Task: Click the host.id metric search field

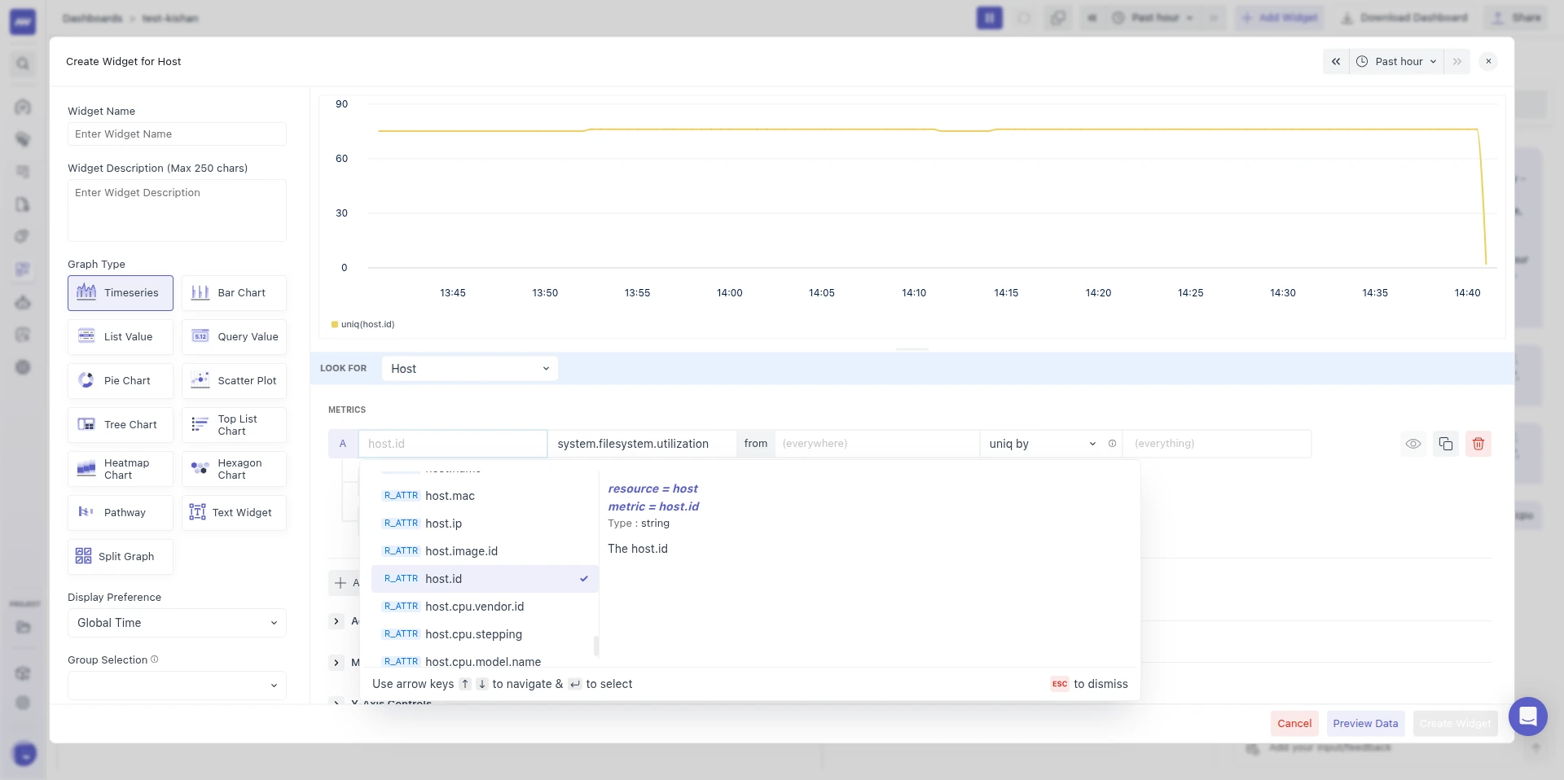Action: (453, 444)
